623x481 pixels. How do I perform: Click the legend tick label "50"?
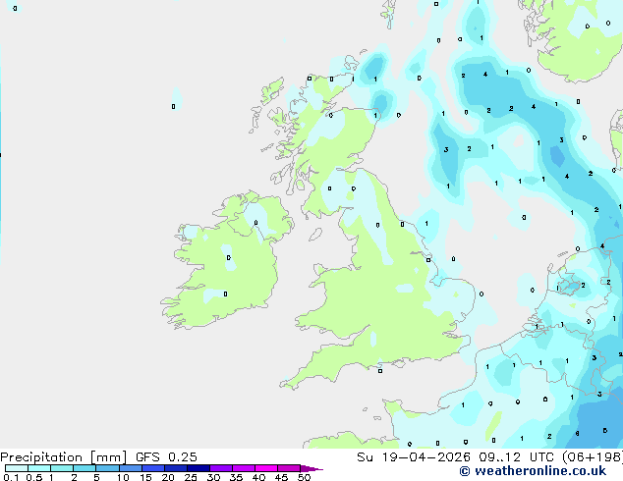pyautogui.click(x=304, y=477)
